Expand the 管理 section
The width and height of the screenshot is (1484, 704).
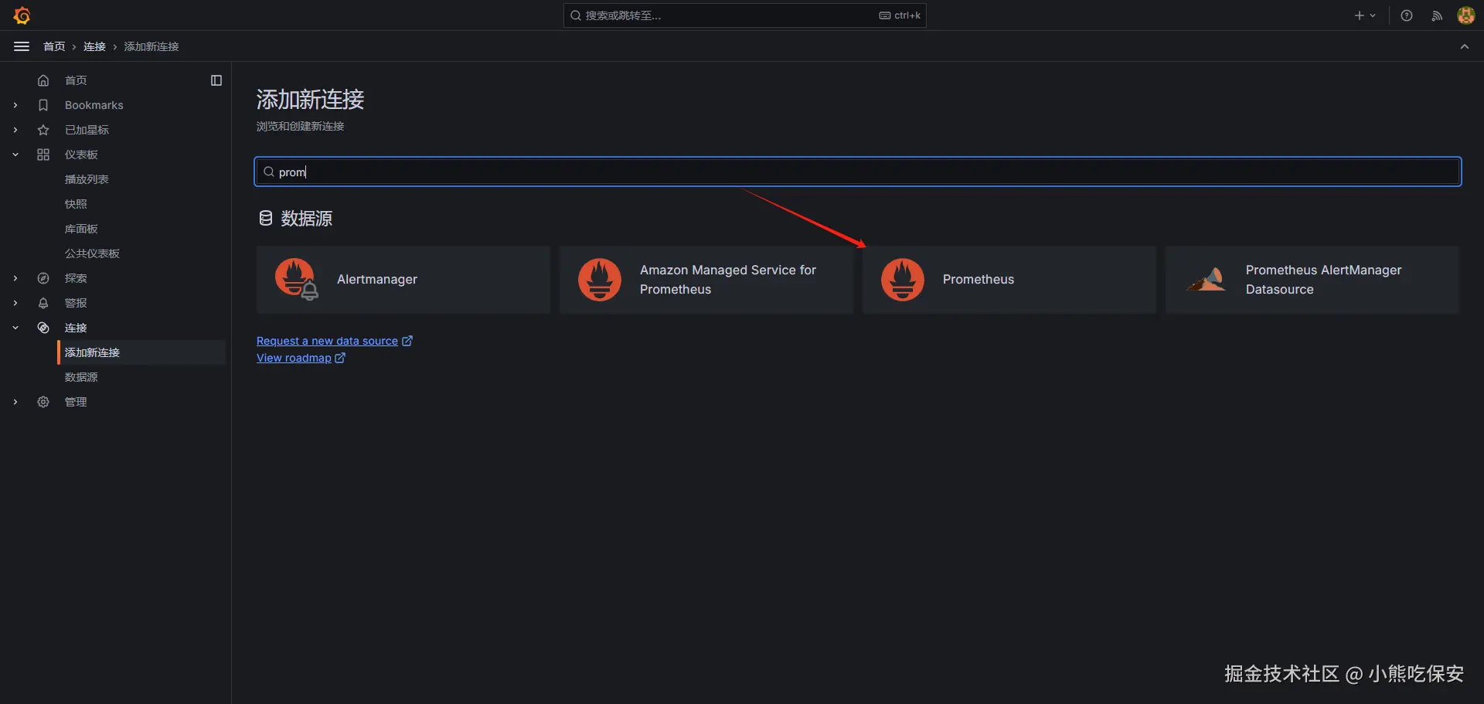tap(15, 402)
